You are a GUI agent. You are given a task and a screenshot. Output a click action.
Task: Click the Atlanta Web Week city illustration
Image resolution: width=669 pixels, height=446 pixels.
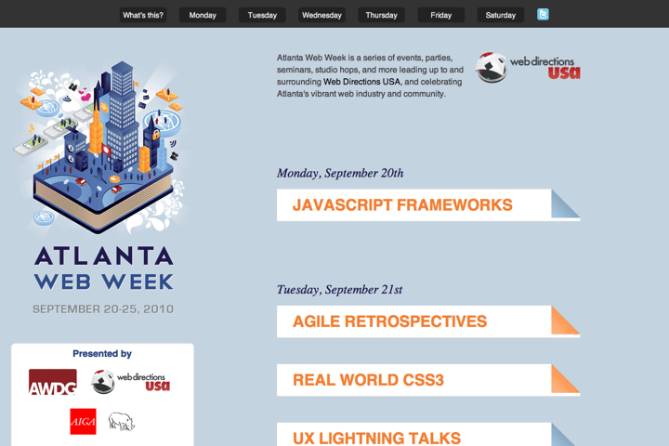(x=101, y=148)
